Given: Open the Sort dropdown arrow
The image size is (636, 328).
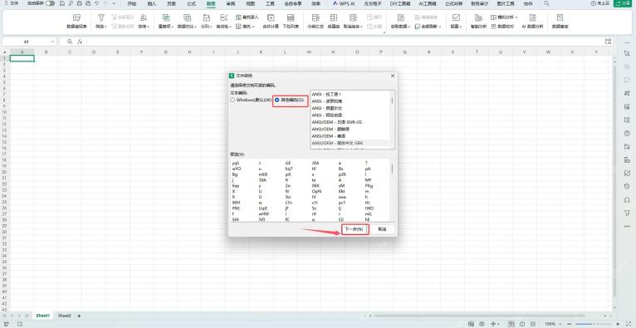Looking at the screenshot, I should click(x=149, y=27).
